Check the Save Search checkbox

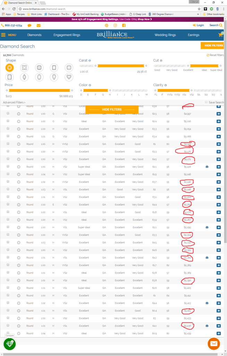click(x=206, y=102)
